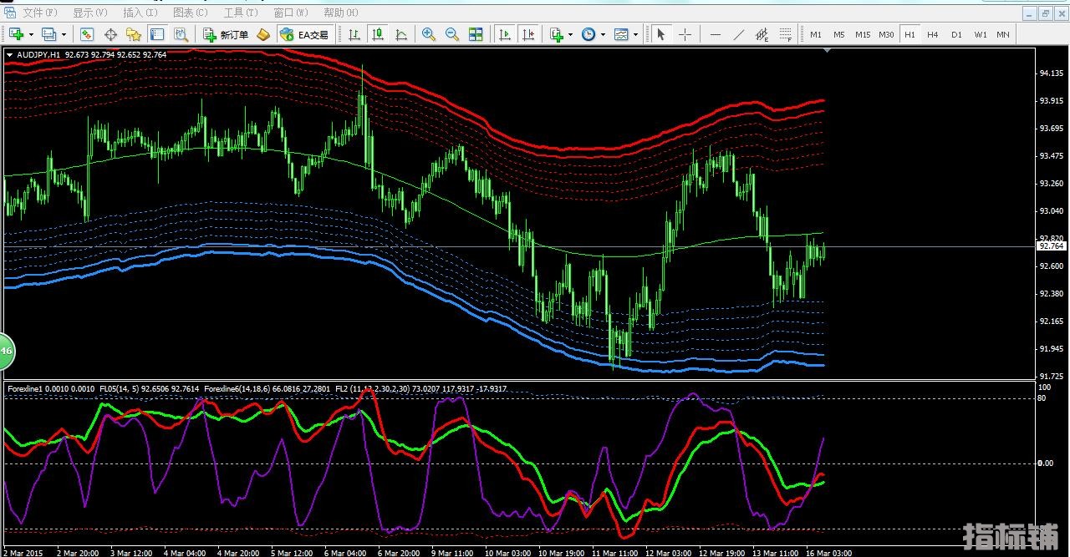
Task: Toggle the Market Watch panel
Action: 87,34
